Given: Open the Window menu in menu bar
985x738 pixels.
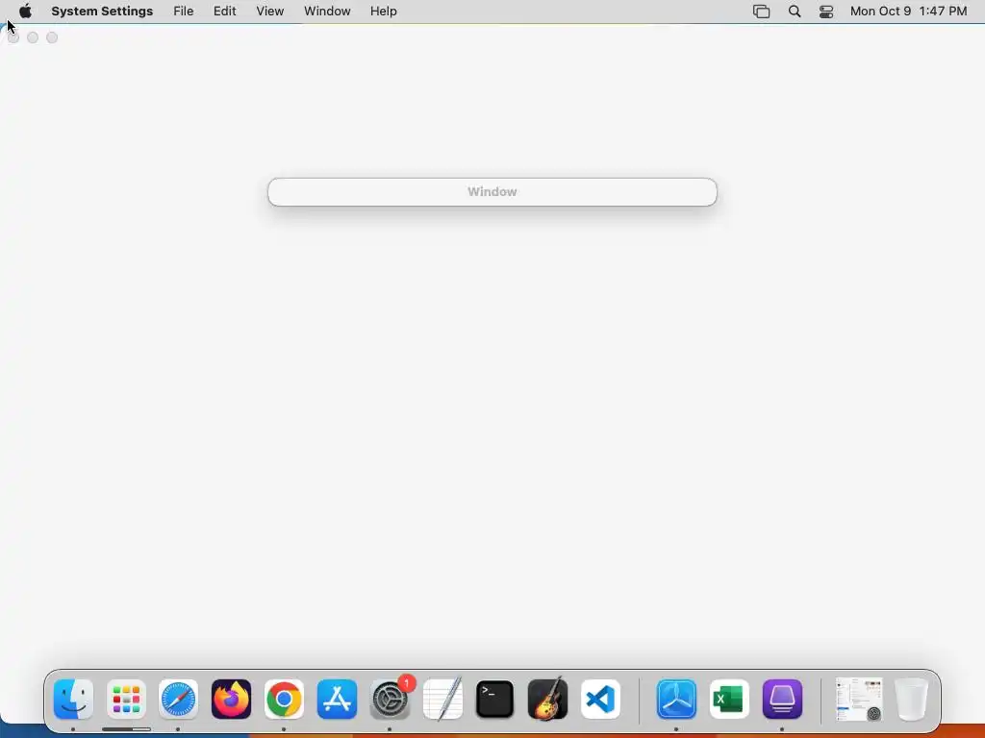Looking at the screenshot, I should (x=327, y=12).
